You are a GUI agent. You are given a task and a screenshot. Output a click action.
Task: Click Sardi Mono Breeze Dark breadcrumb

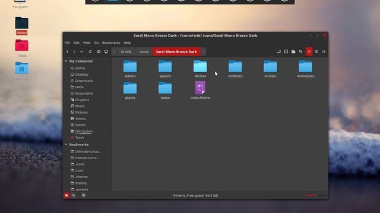pyautogui.click(x=176, y=51)
